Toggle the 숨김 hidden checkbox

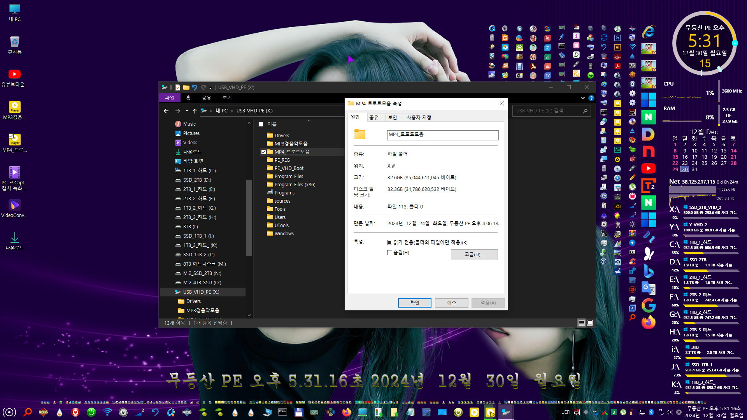[389, 253]
